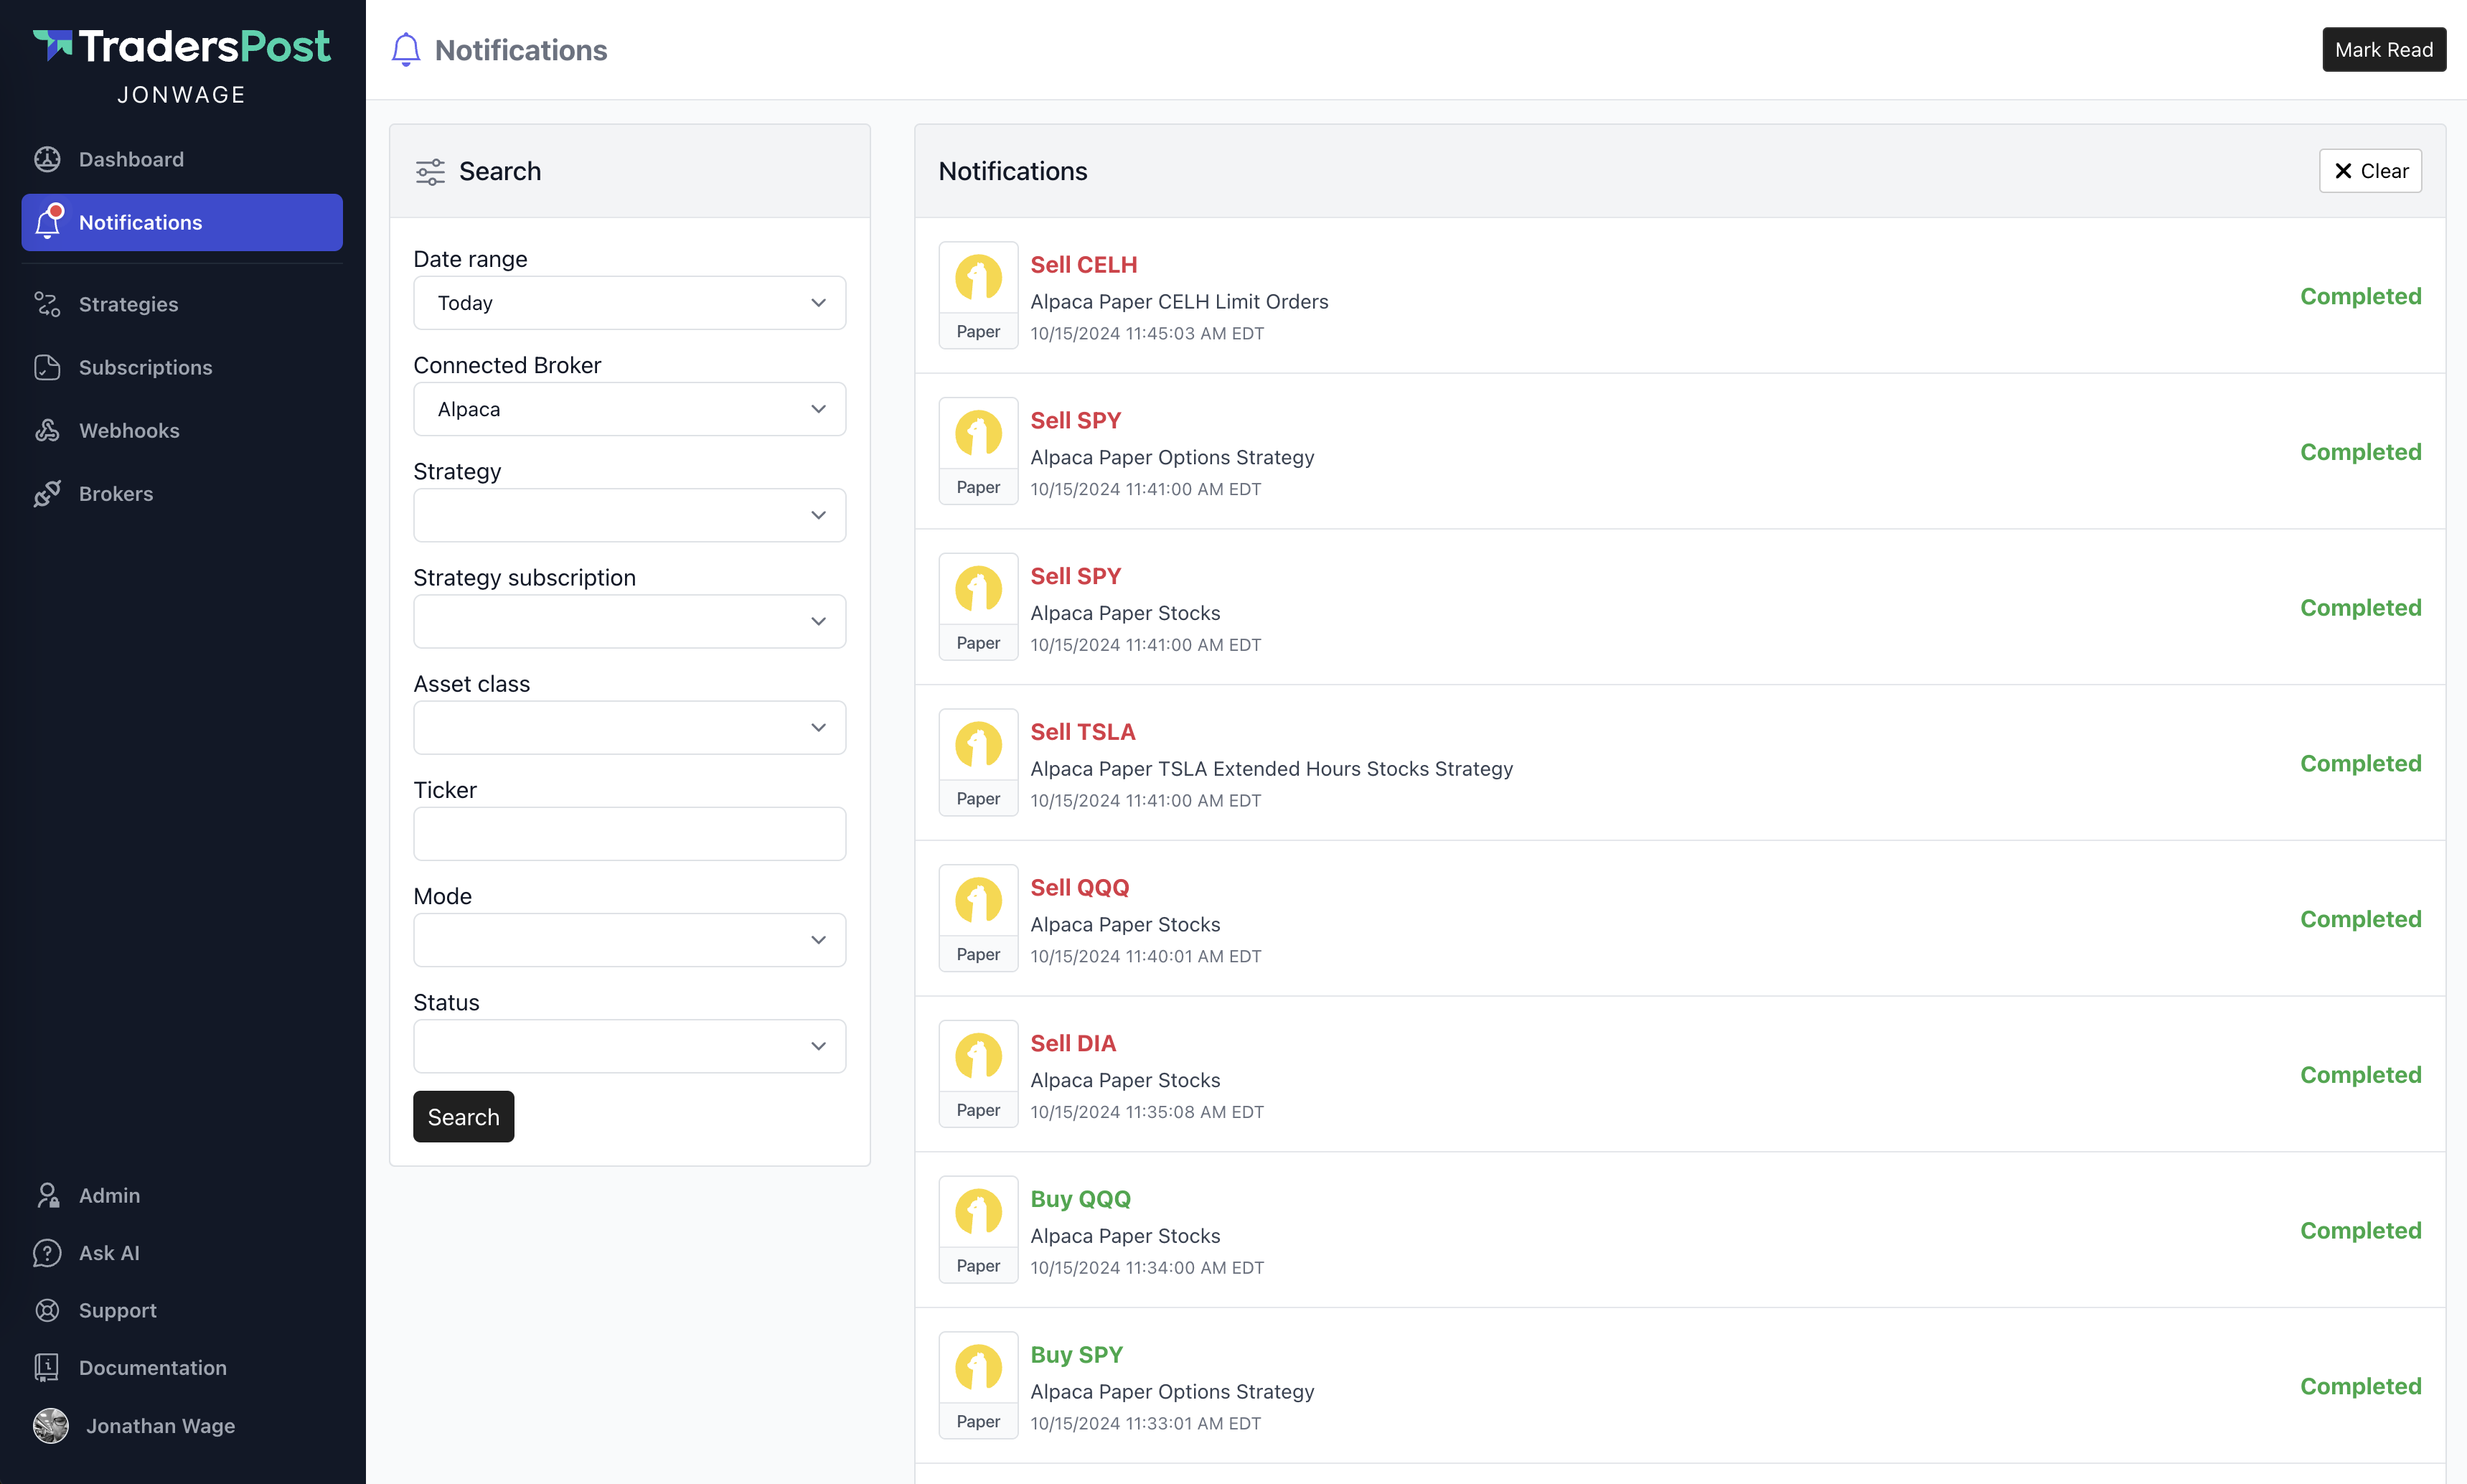Open the Status dropdown
2467x1484 pixels.
[x=630, y=1046]
